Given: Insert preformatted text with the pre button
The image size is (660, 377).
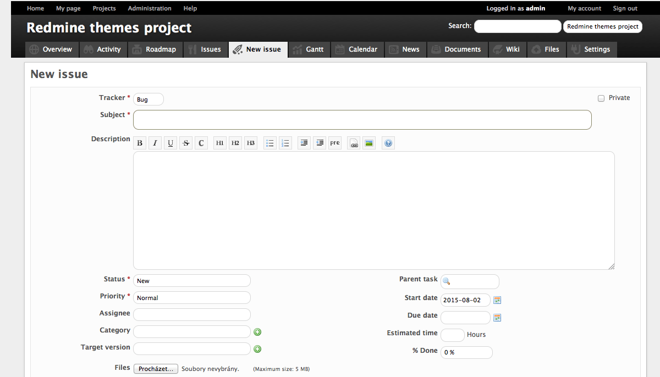Looking at the screenshot, I should pyautogui.click(x=335, y=143).
